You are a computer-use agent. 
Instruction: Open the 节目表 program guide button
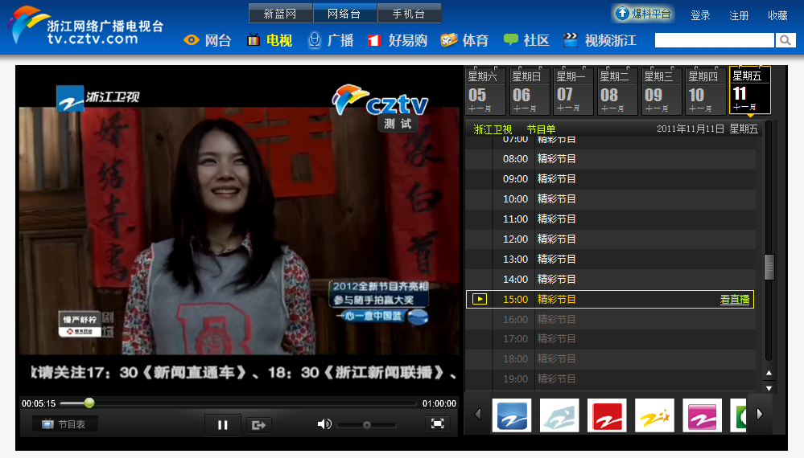click(x=64, y=424)
